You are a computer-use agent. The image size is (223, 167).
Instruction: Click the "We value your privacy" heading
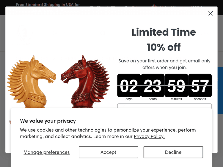tap(48, 121)
